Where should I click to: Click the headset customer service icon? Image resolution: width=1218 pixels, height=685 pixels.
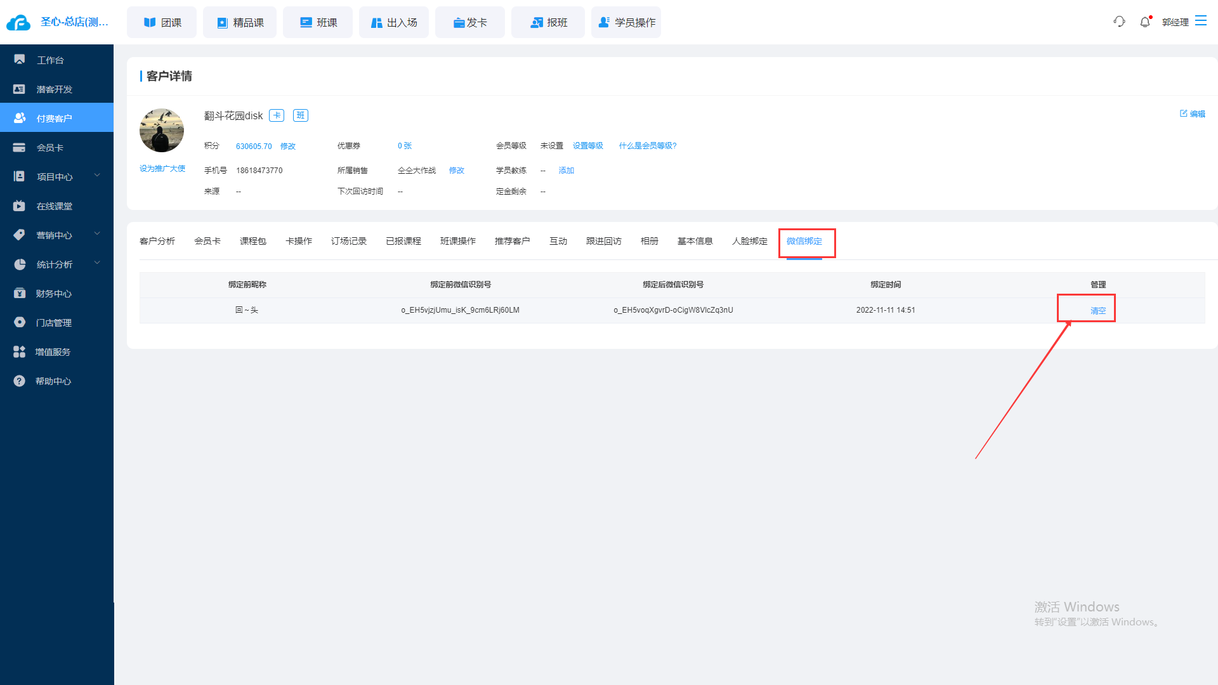coord(1119,22)
